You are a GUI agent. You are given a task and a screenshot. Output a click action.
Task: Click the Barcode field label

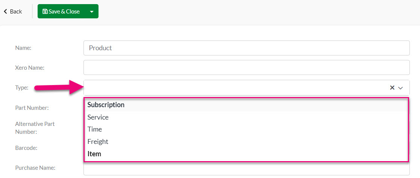[26, 148]
